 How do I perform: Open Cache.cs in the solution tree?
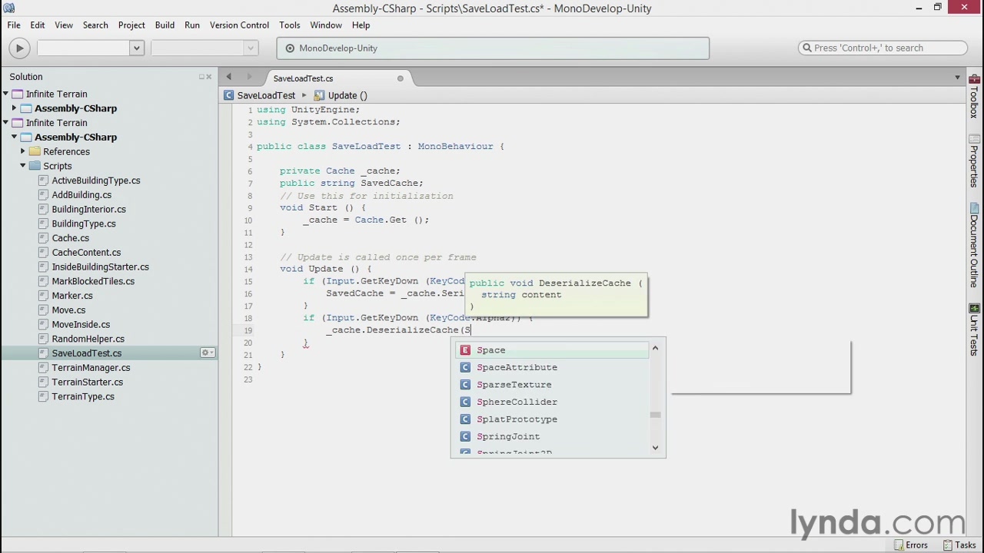70,238
